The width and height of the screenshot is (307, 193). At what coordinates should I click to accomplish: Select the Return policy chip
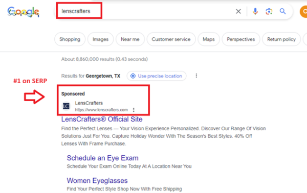click(281, 39)
